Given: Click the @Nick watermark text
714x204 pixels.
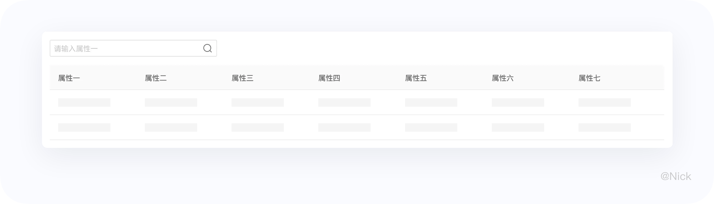Looking at the screenshot, I should [x=676, y=176].
